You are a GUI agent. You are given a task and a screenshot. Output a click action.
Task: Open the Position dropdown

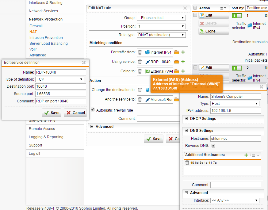[x=161, y=26]
